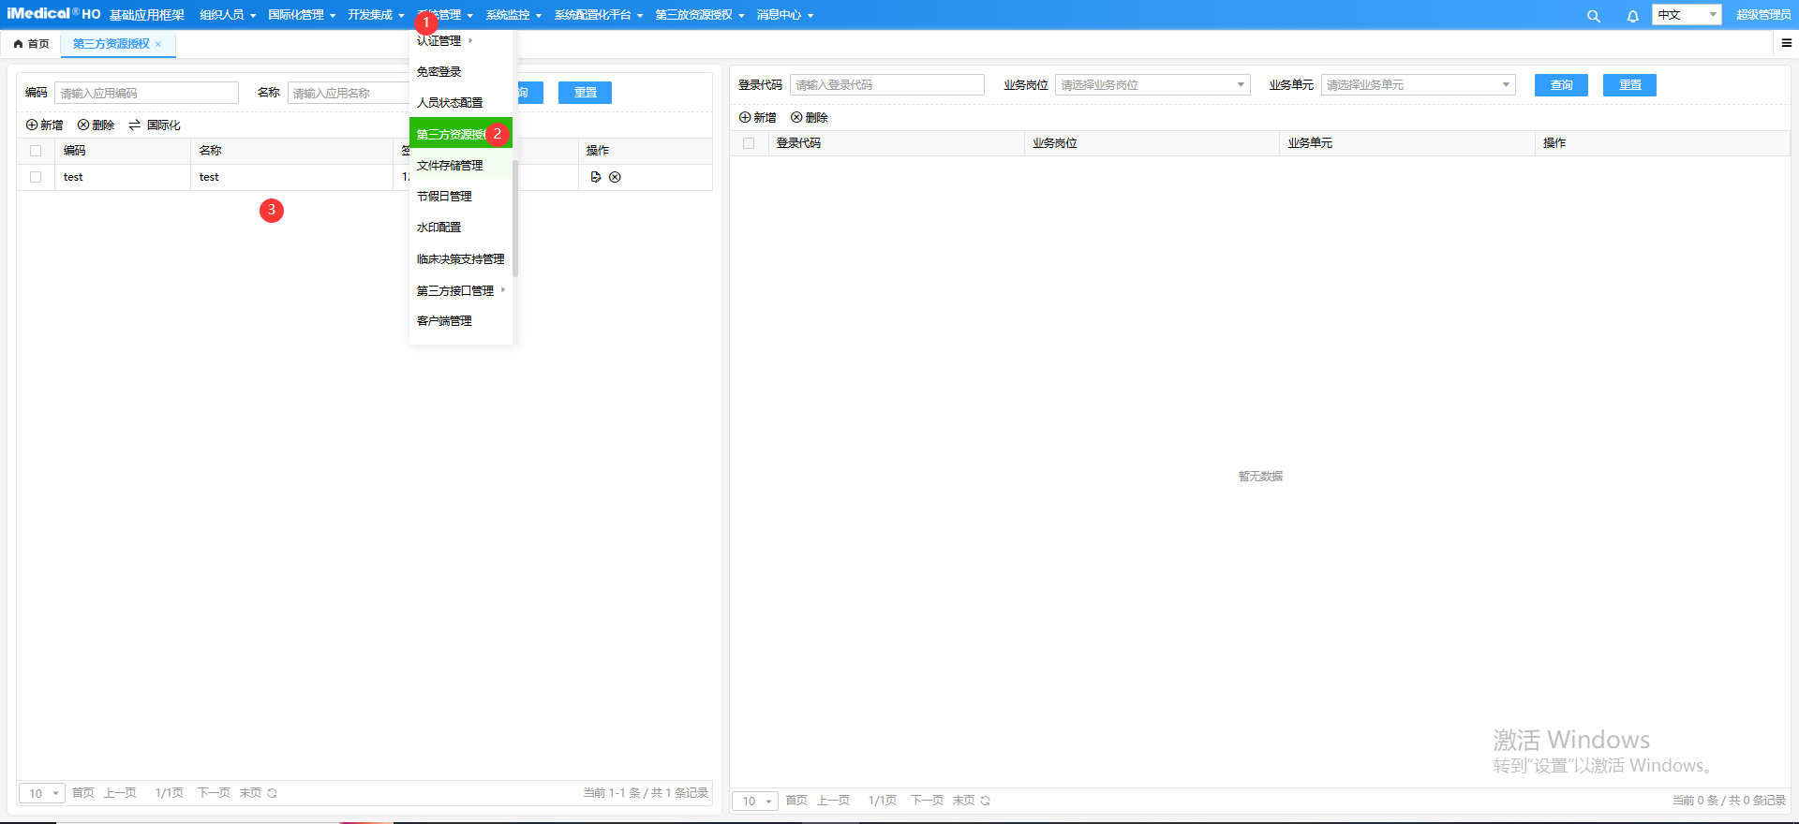Click the 国际化 toolbar button
The height and width of the screenshot is (824, 1799).
tap(155, 125)
